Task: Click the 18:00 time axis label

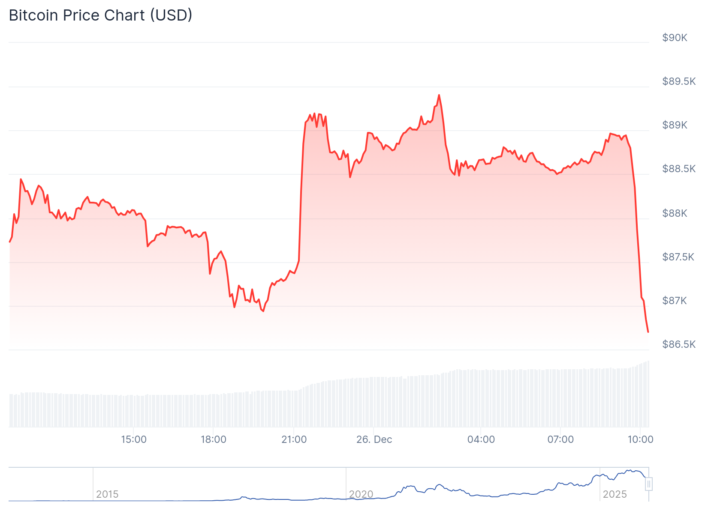Action: (214, 439)
